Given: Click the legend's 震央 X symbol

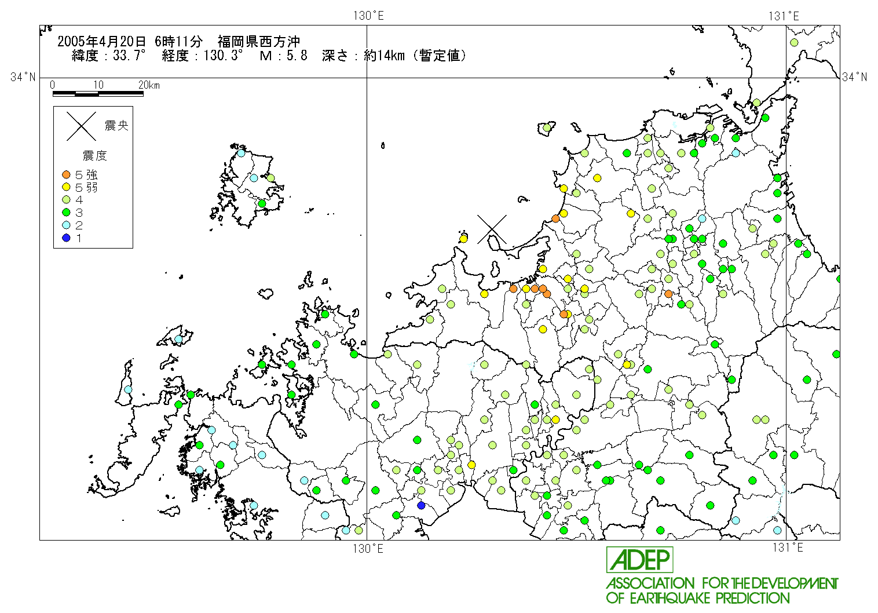Looking at the screenshot, I should (81, 126).
